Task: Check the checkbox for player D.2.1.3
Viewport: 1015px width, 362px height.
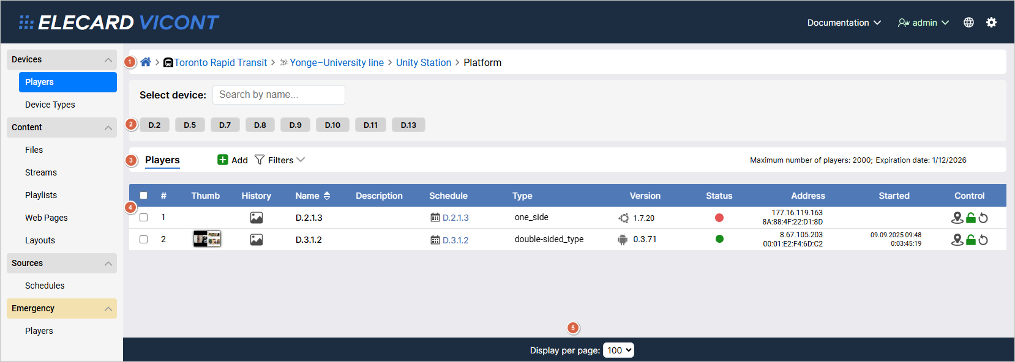Action: [144, 218]
